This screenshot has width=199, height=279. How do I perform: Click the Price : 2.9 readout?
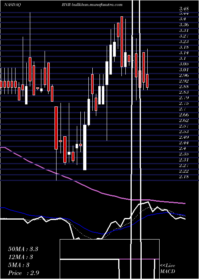23,273
